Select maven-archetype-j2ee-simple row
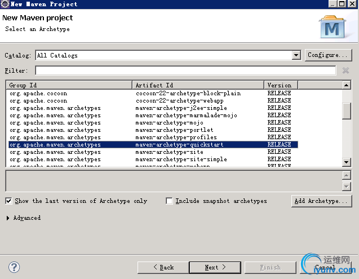Image resolution: width=359 pixels, height=279 pixels. [x=153, y=108]
